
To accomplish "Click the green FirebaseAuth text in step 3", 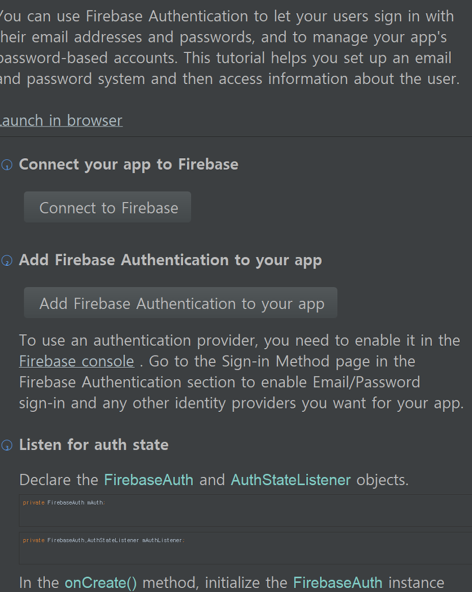I will [149, 480].
